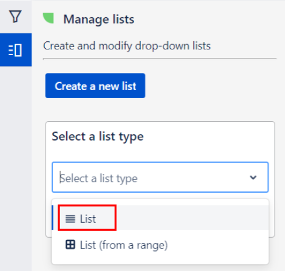
Task: Click the grid icon for List (from a range)
Action: (70, 245)
